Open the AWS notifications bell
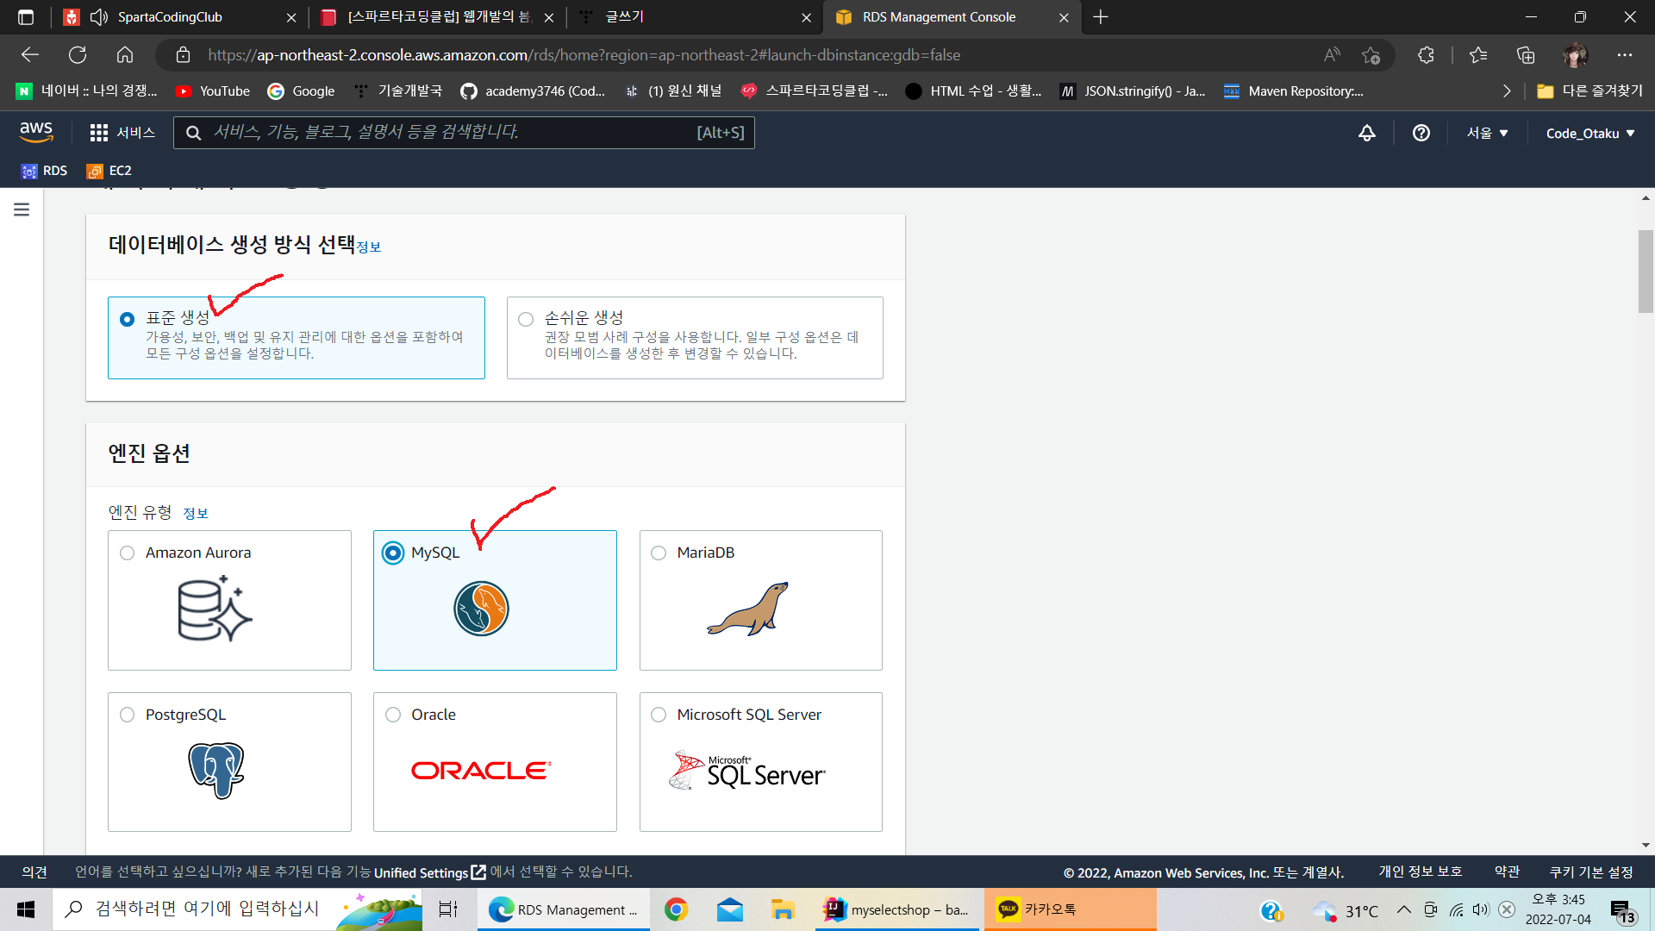This screenshot has height=931, width=1655. [x=1367, y=133]
